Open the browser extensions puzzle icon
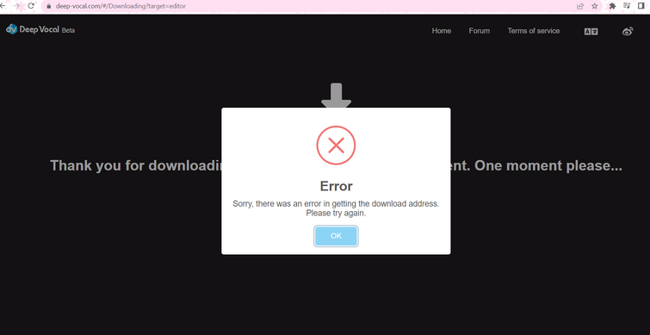The width and height of the screenshot is (650, 335). [612, 6]
